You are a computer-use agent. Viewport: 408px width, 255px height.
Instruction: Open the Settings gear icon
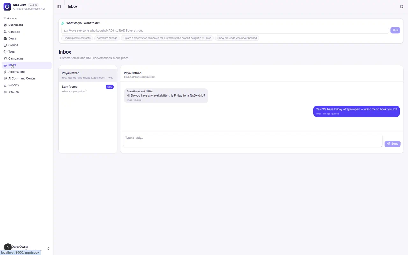click(5, 92)
